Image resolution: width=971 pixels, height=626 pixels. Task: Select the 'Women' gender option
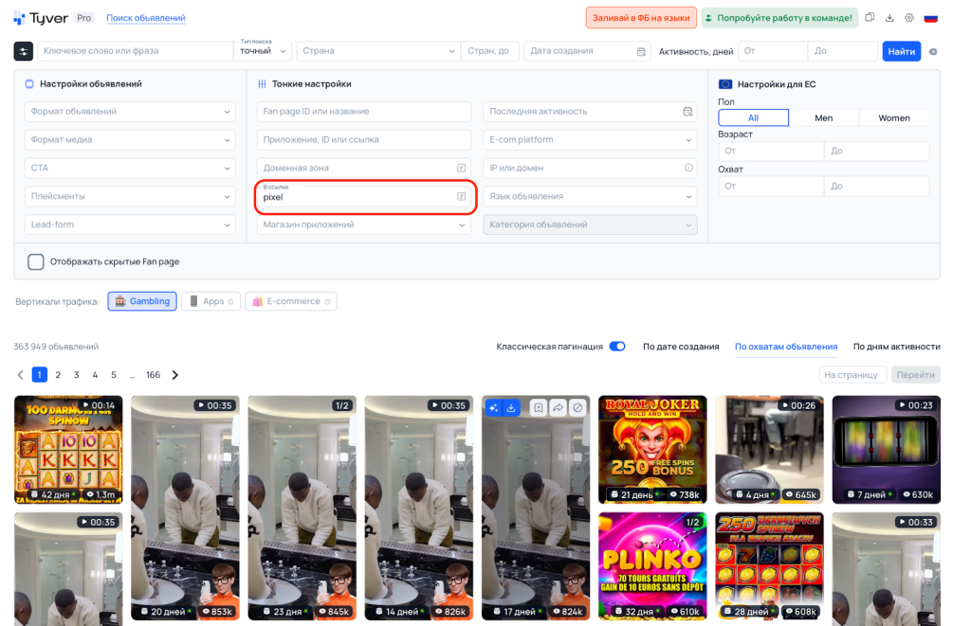[x=893, y=118]
